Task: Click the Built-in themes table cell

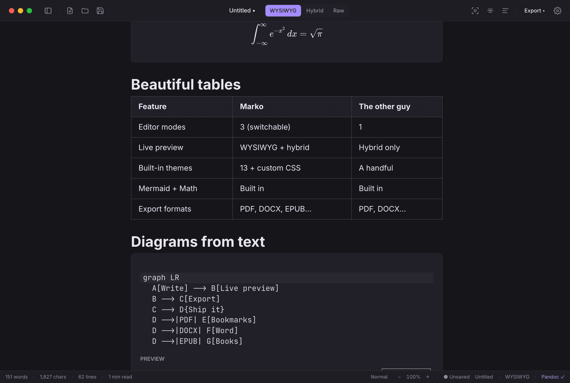Action: [x=182, y=168]
